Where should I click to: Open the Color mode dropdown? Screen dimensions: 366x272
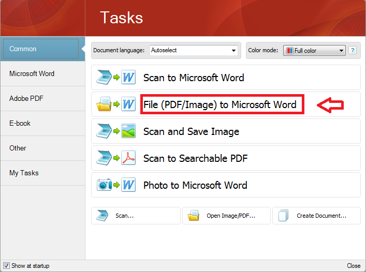341,51
